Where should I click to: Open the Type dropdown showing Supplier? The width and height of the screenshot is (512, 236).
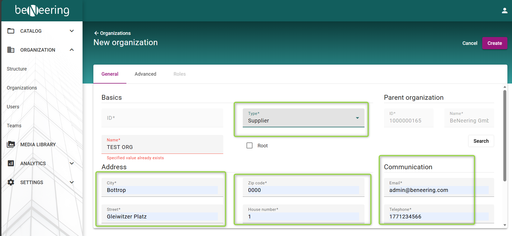303,118
